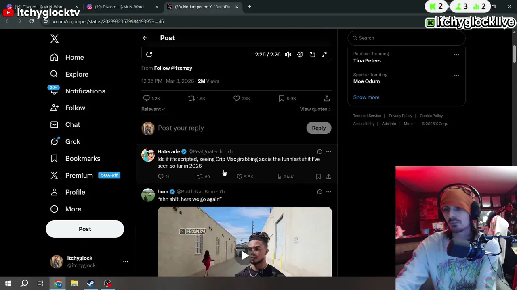The image size is (517, 290).
Task: Open the Windows Start menu
Action: (x=8, y=283)
